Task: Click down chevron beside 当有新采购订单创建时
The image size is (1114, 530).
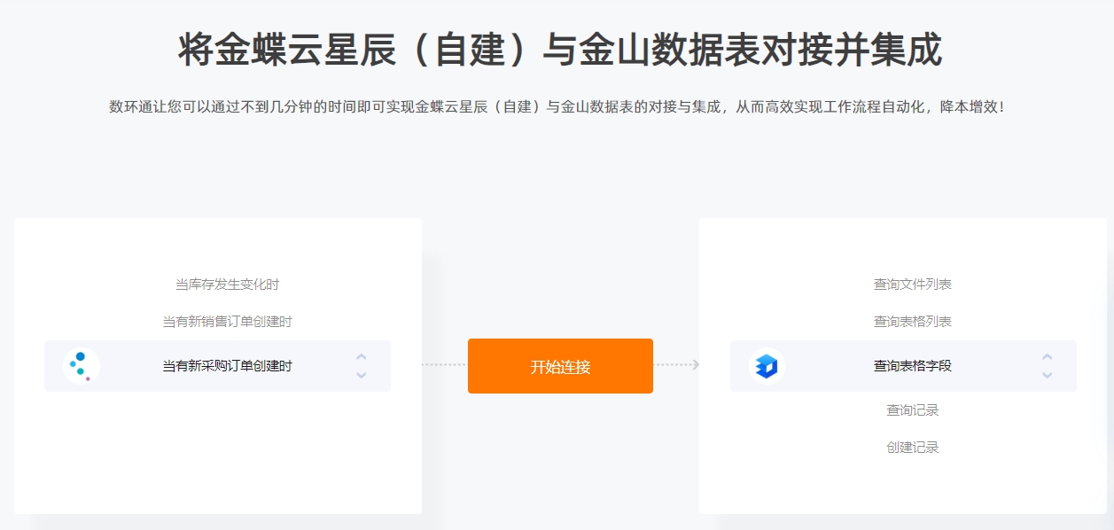Action: [361, 375]
